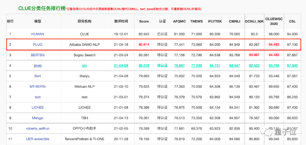Click the OCNLI_50K column header
306x145 pixels.
coord(254,21)
